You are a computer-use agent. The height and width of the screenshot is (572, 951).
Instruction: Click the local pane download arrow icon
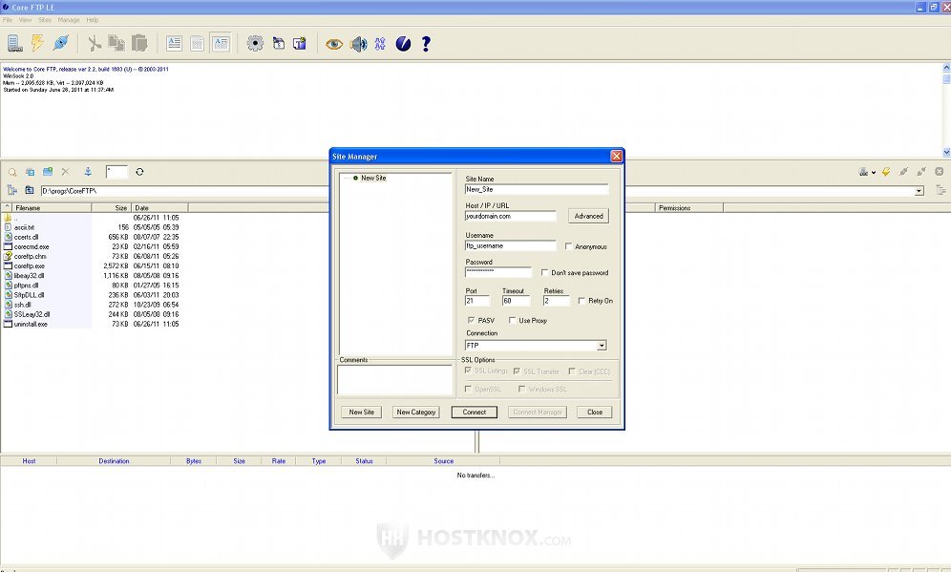pos(88,172)
